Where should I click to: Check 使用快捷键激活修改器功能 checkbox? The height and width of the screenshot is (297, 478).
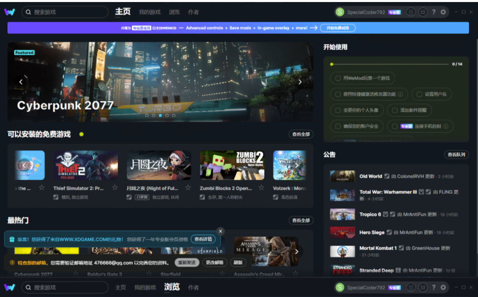coord(338,94)
